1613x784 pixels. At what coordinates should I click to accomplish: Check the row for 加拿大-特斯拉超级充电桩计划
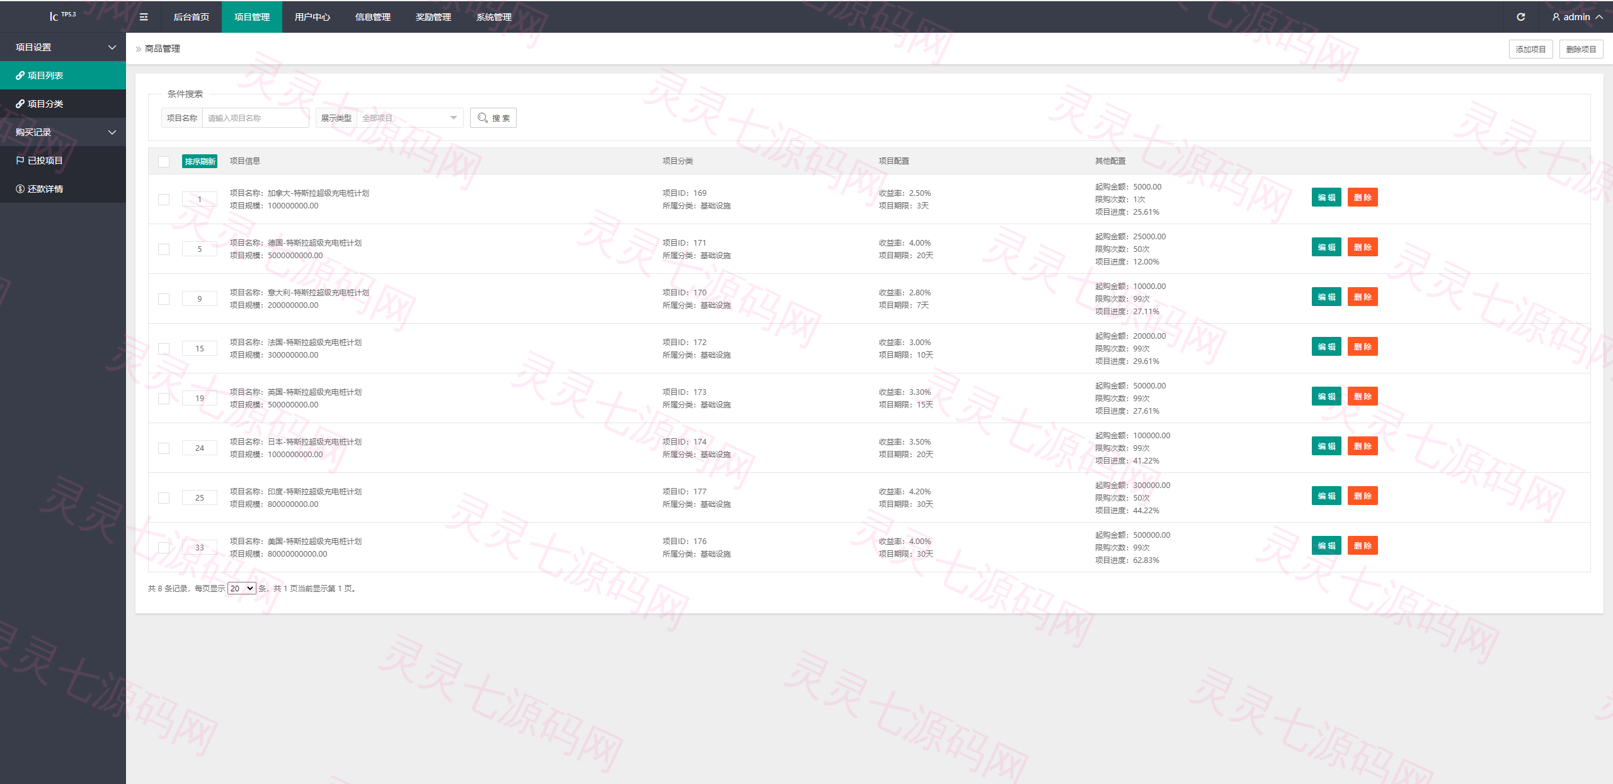click(164, 199)
